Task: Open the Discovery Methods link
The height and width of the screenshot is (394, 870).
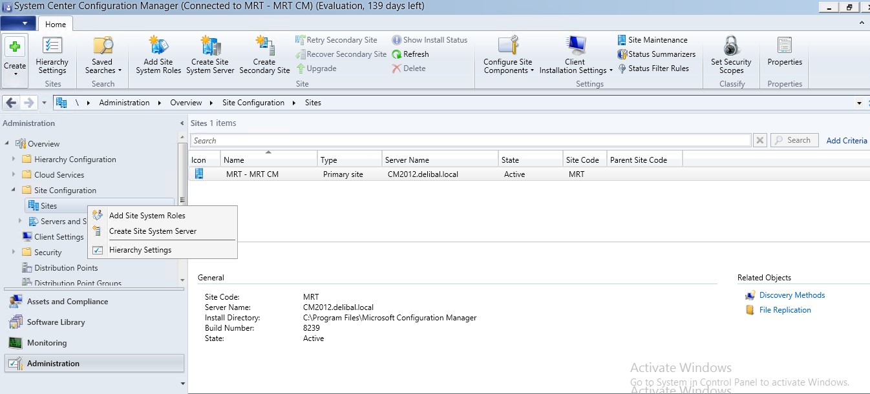Action: click(792, 295)
